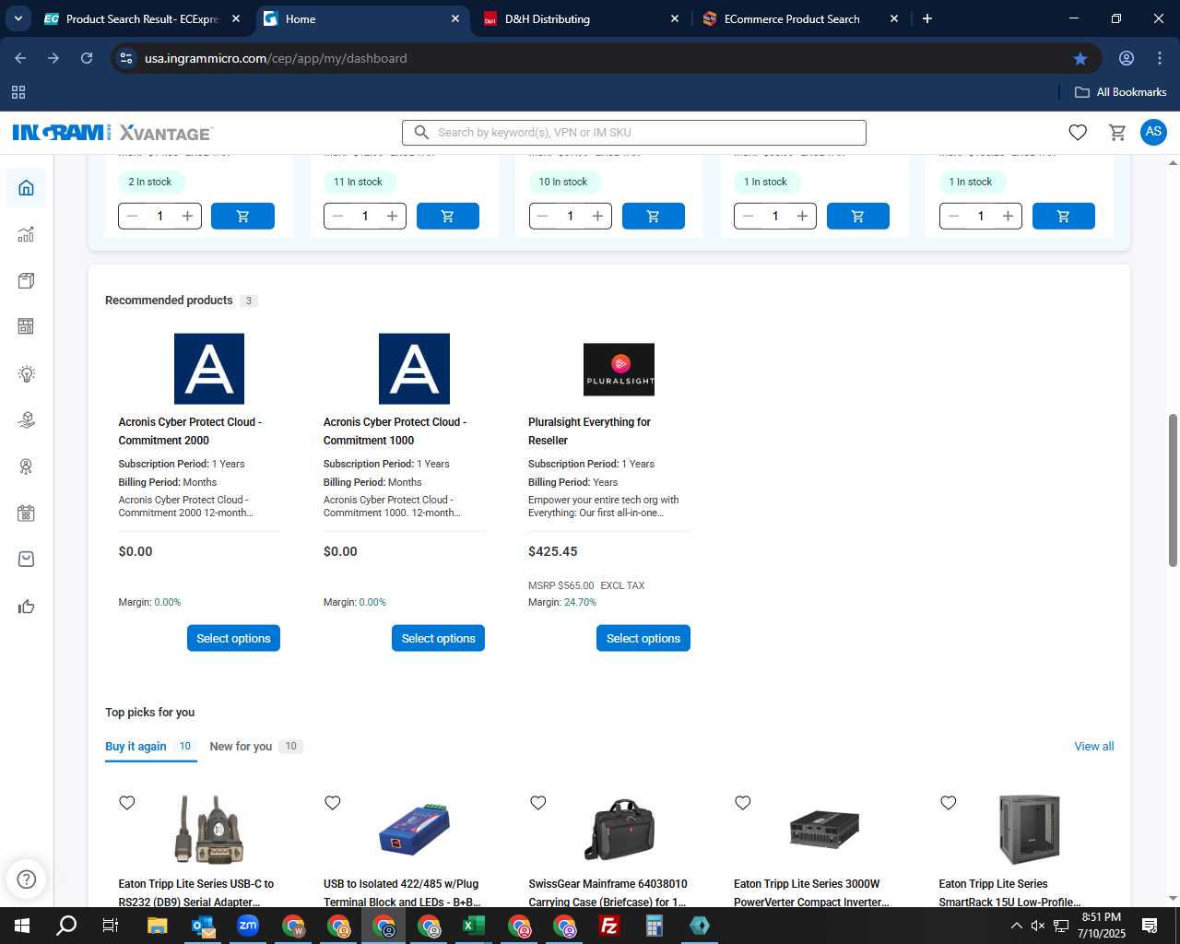Open the Chrome apps grid shortcut
The image size is (1180, 944).
[18, 92]
